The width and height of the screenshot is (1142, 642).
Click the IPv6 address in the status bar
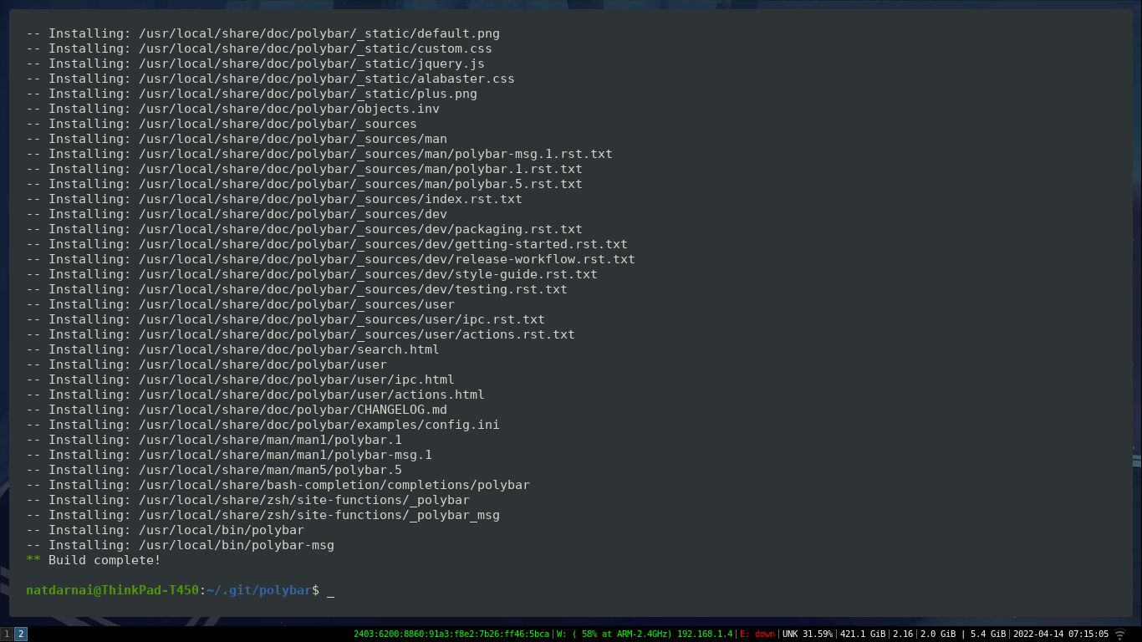tap(451, 634)
